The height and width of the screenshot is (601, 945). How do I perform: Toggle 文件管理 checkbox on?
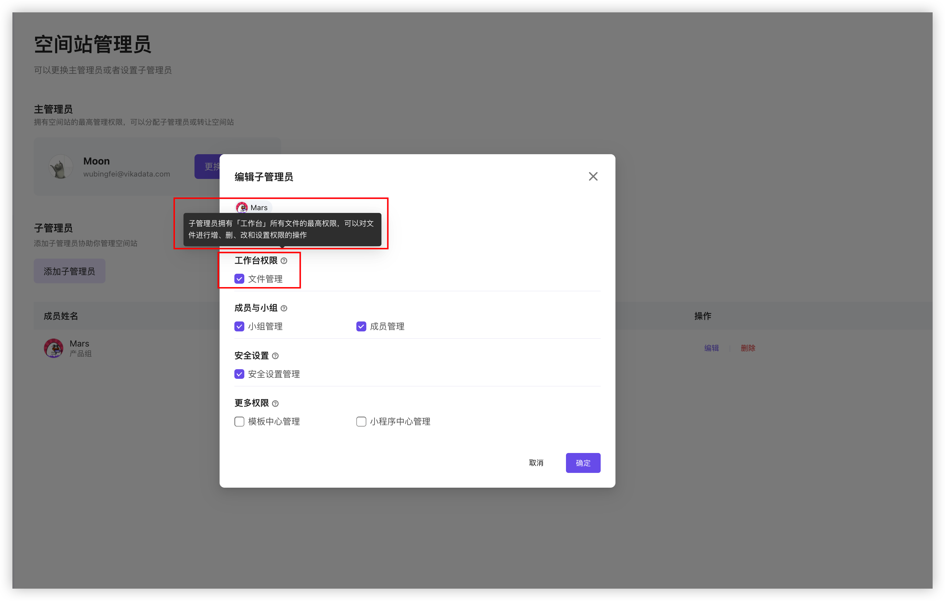coord(239,278)
